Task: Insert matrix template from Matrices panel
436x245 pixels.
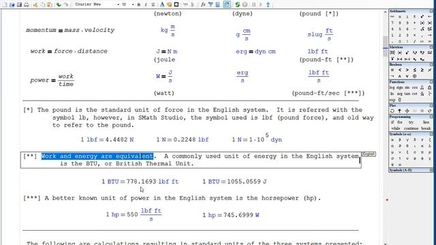Action: [x=392, y=52]
